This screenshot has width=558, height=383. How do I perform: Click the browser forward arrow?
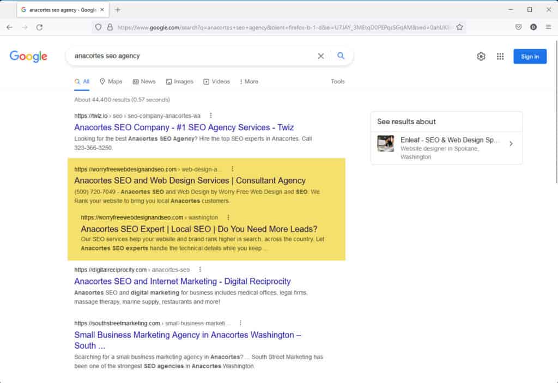pos(25,27)
